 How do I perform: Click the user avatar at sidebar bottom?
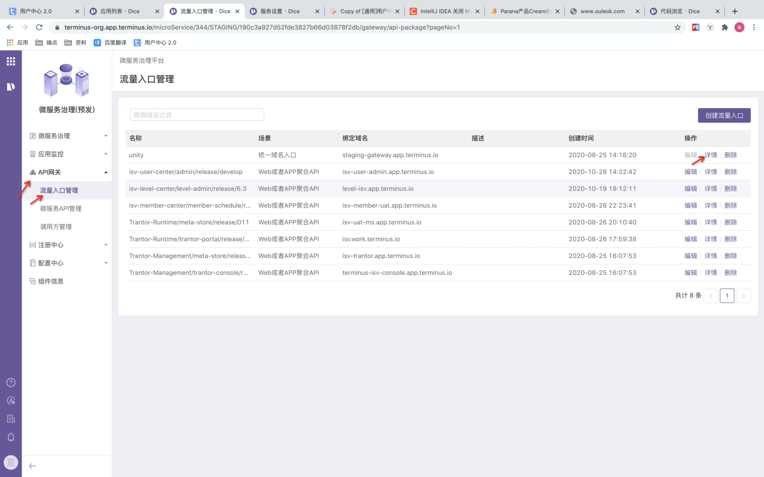click(x=11, y=462)
